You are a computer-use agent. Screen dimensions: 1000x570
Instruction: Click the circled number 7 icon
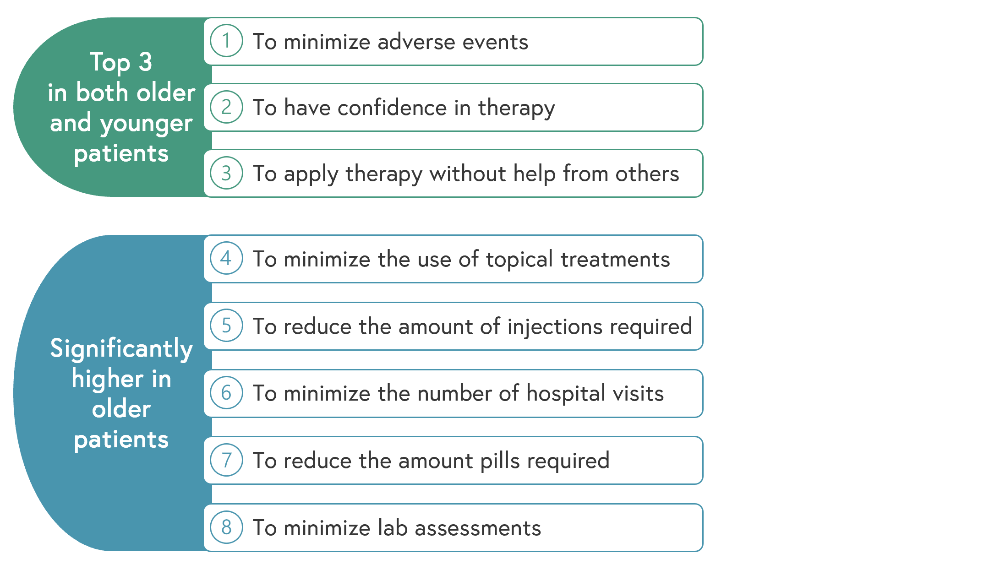pos(226,460)
